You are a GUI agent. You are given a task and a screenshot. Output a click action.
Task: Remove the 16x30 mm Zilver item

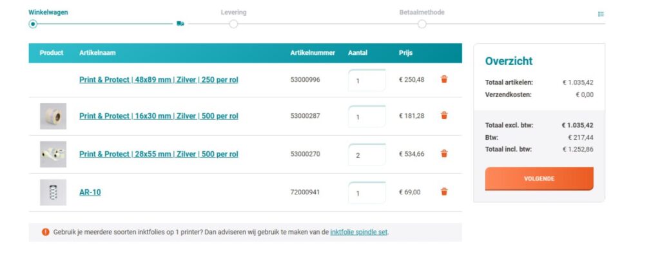coord(444,116)
